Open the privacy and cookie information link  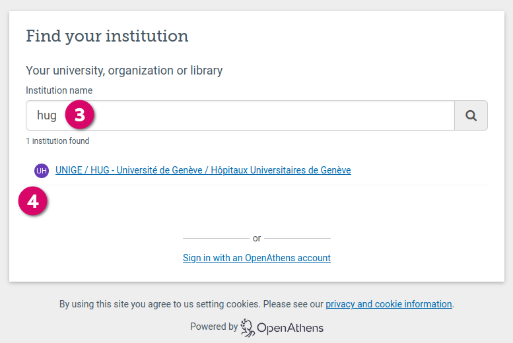point(388,304)
